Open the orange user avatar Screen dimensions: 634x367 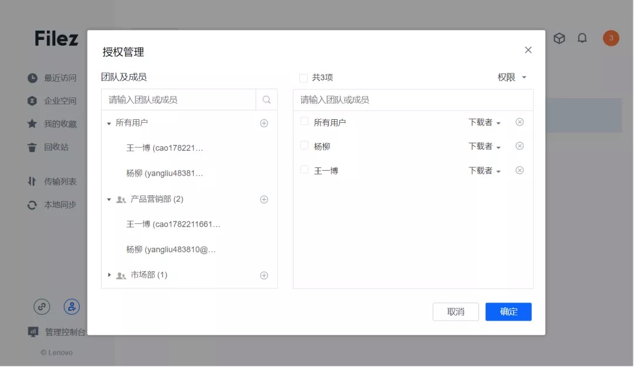(611, 38)
